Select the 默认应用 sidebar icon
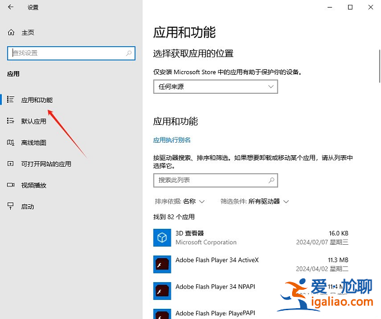 [x=10, y=120]
